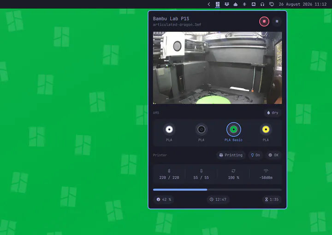Click the bed temperature icon above 55 / 55
This screenshot has height=235, width=332.
coord(202,171)
